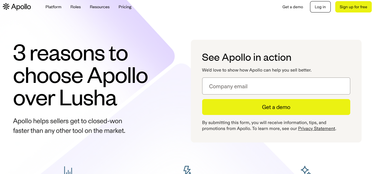The height and width of the screenshot is (174, 378).
Task: Click the Apollo wordmark text in the header
Action: (x=20, y=7)
